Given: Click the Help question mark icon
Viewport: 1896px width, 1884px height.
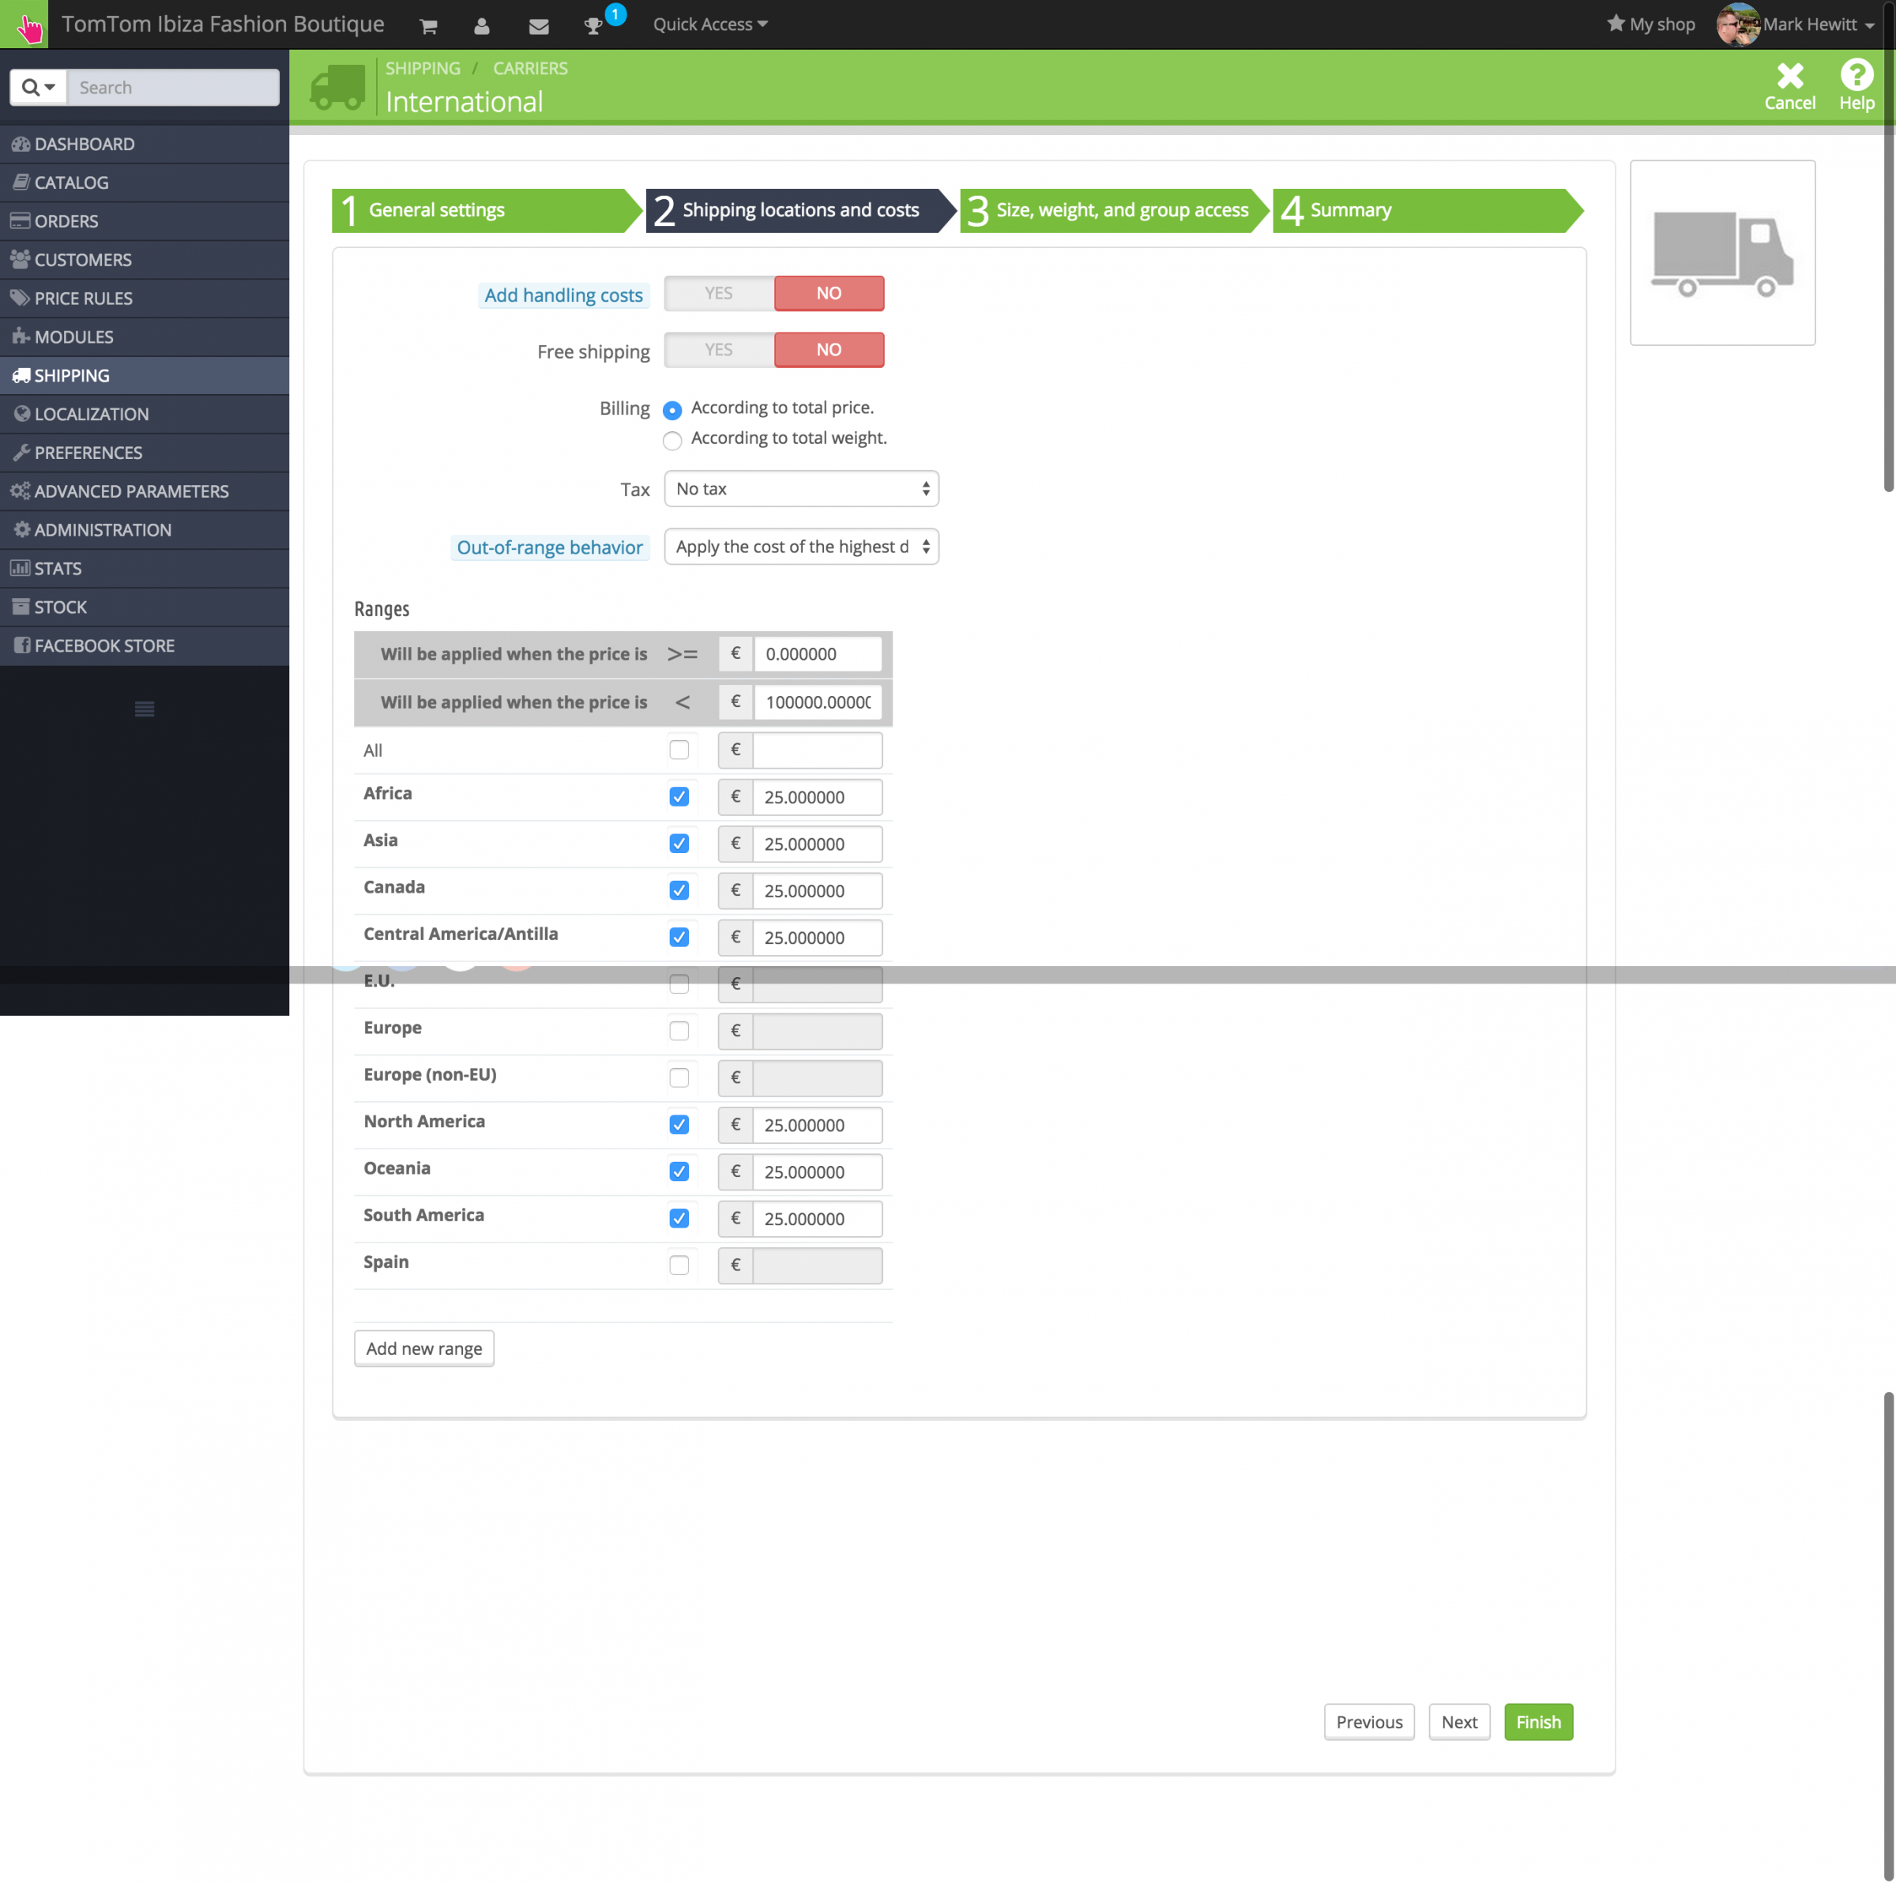Looking at the screenshot, I should click(1856, 76).
